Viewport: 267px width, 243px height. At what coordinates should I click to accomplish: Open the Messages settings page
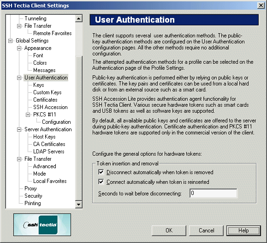click(44, 70)
